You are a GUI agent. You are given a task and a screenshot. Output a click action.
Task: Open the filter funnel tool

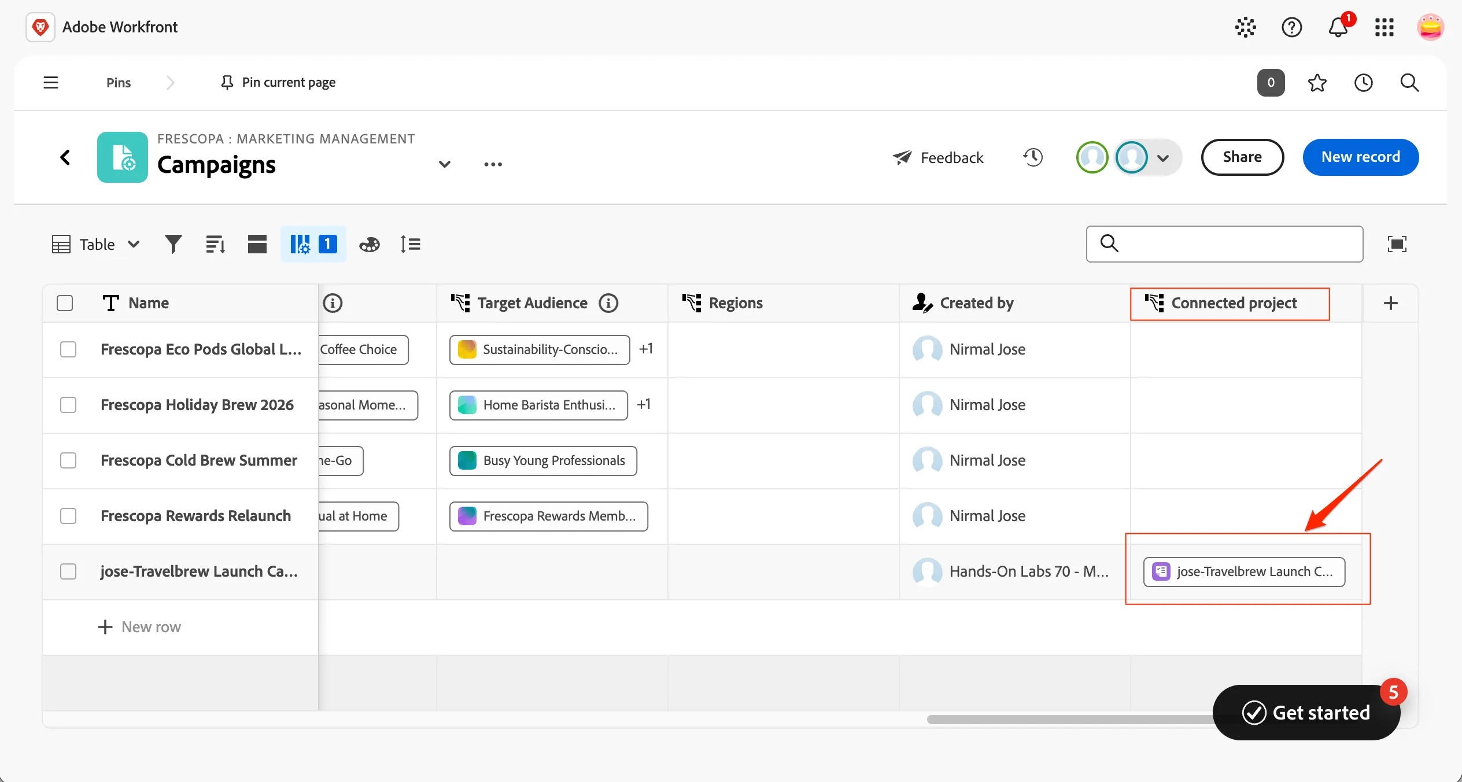pos(173,245)
